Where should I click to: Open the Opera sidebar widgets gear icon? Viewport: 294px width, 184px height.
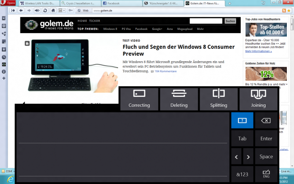point(4,26)
